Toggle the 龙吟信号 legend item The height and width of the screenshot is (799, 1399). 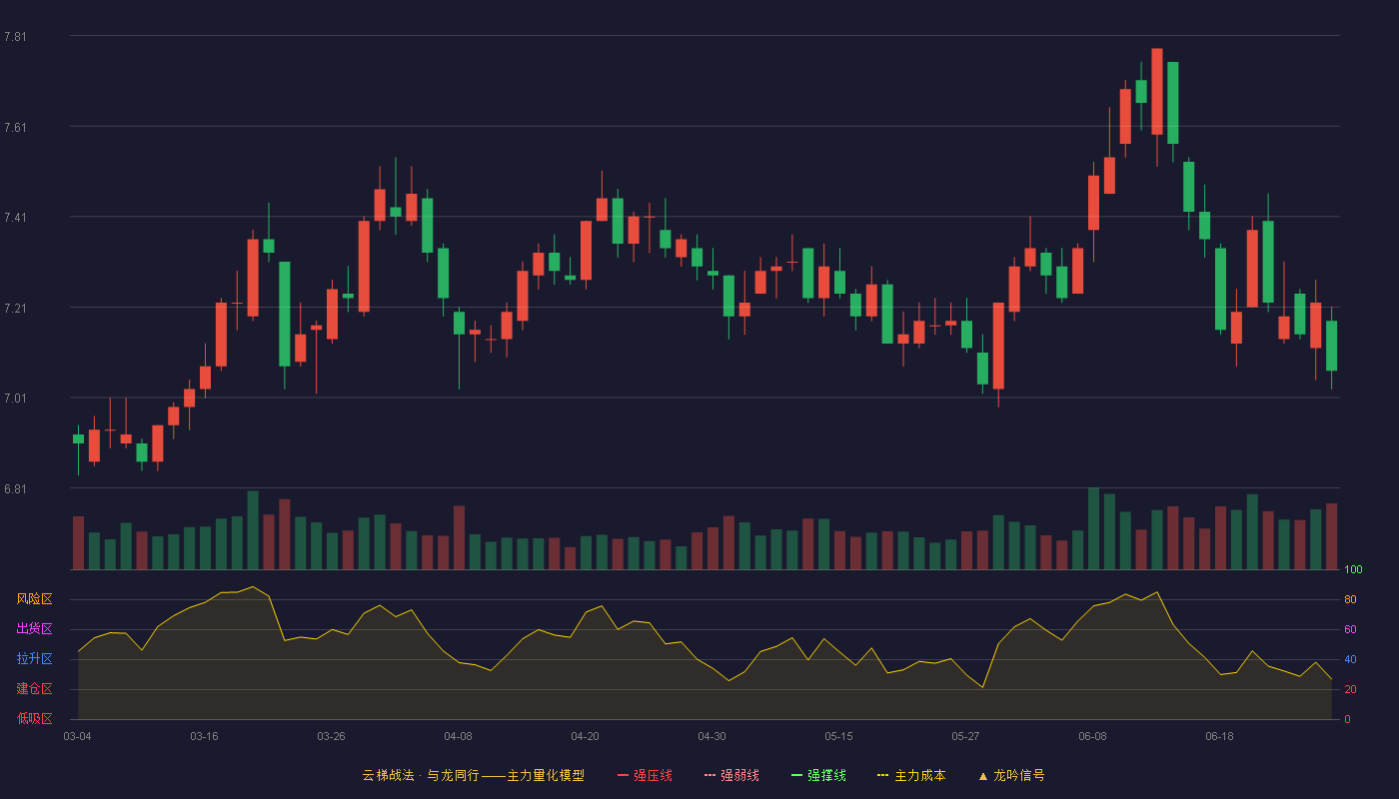tap(1011, 775)
